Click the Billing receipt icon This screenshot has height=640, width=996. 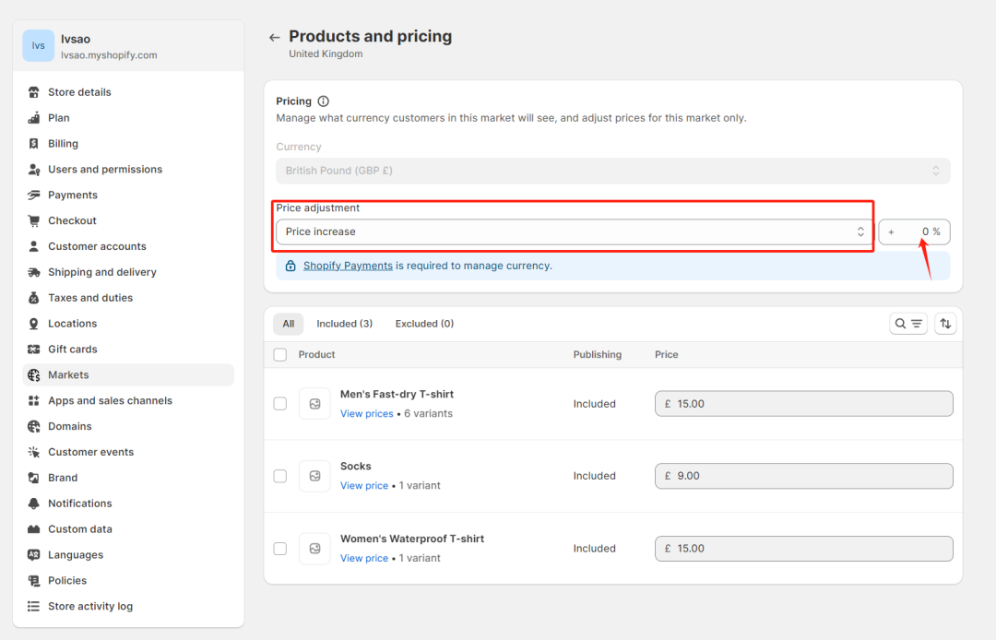(34, 144)
